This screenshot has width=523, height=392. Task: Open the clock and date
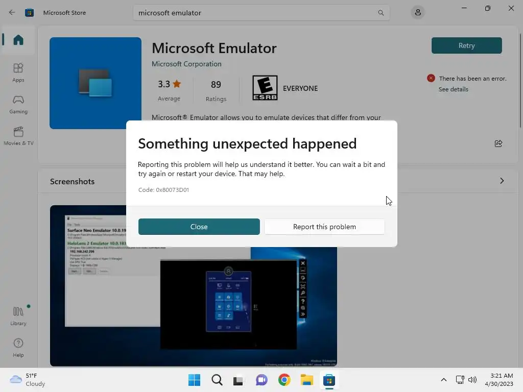499,380
